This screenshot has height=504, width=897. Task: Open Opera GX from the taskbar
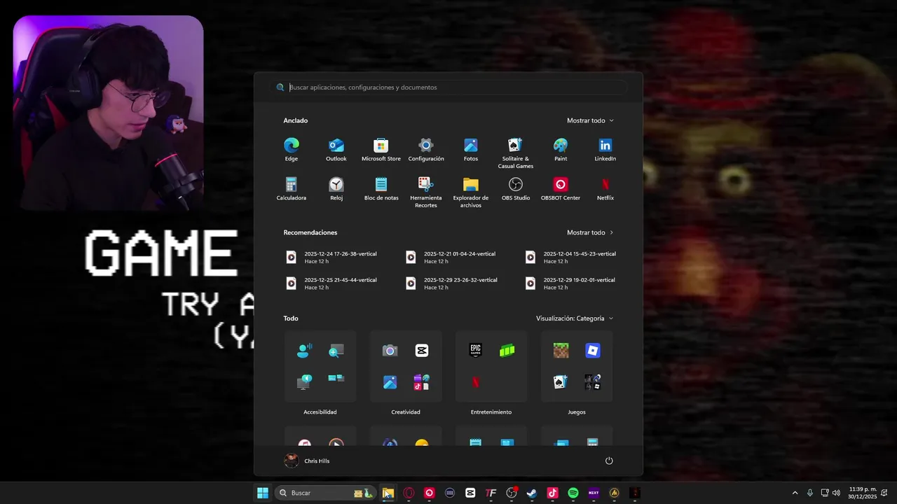(x=409, y=493)
